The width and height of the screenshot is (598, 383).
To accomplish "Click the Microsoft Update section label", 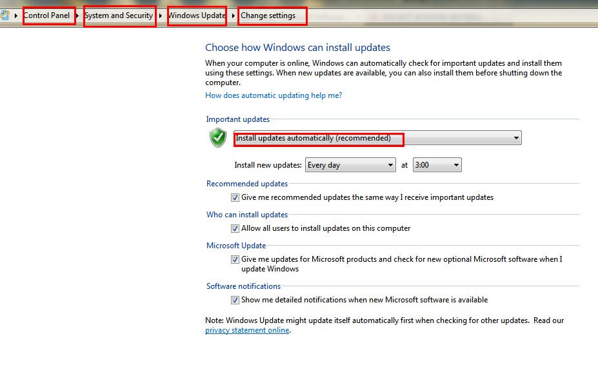I will click(x=236, y=246).
